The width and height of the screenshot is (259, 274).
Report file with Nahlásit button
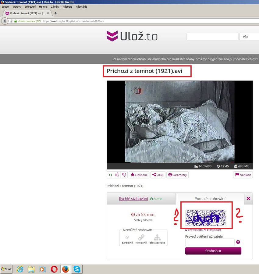point(243,175)
